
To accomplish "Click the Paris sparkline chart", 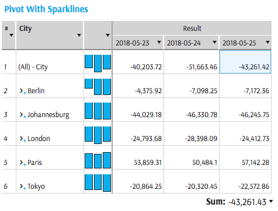I will coord(98,160).
